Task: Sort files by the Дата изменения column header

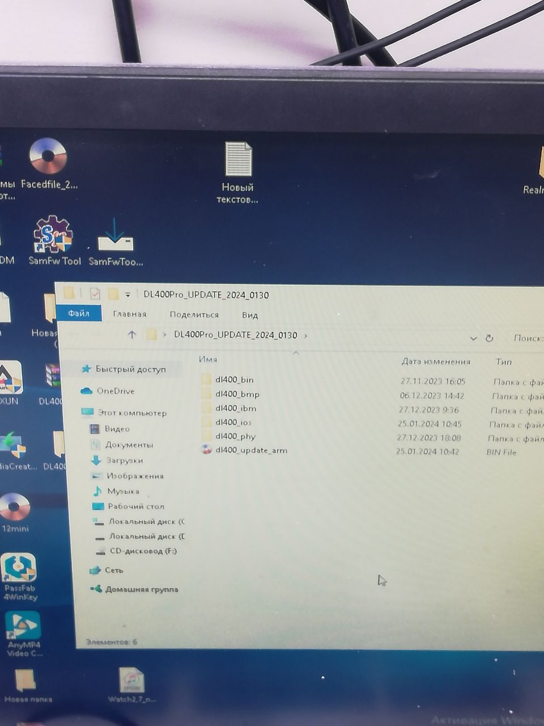Action: tap(436, 361)
